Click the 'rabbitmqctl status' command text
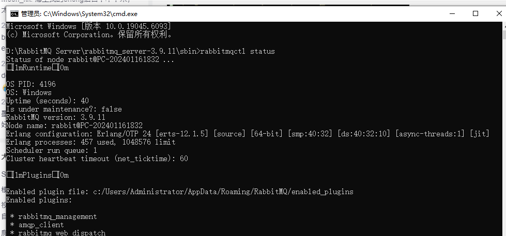The height and width of the screenshot is (236, 506). coord(237,51)
